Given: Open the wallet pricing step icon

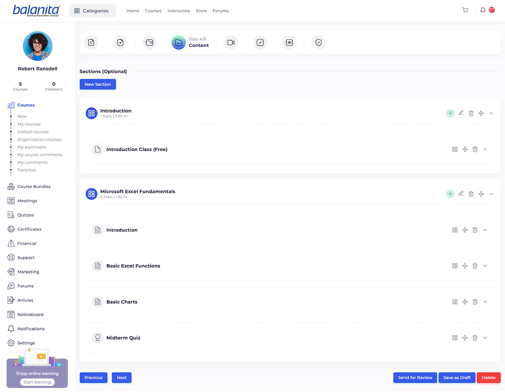Looking at the screenshot, I should pos(149,43).
